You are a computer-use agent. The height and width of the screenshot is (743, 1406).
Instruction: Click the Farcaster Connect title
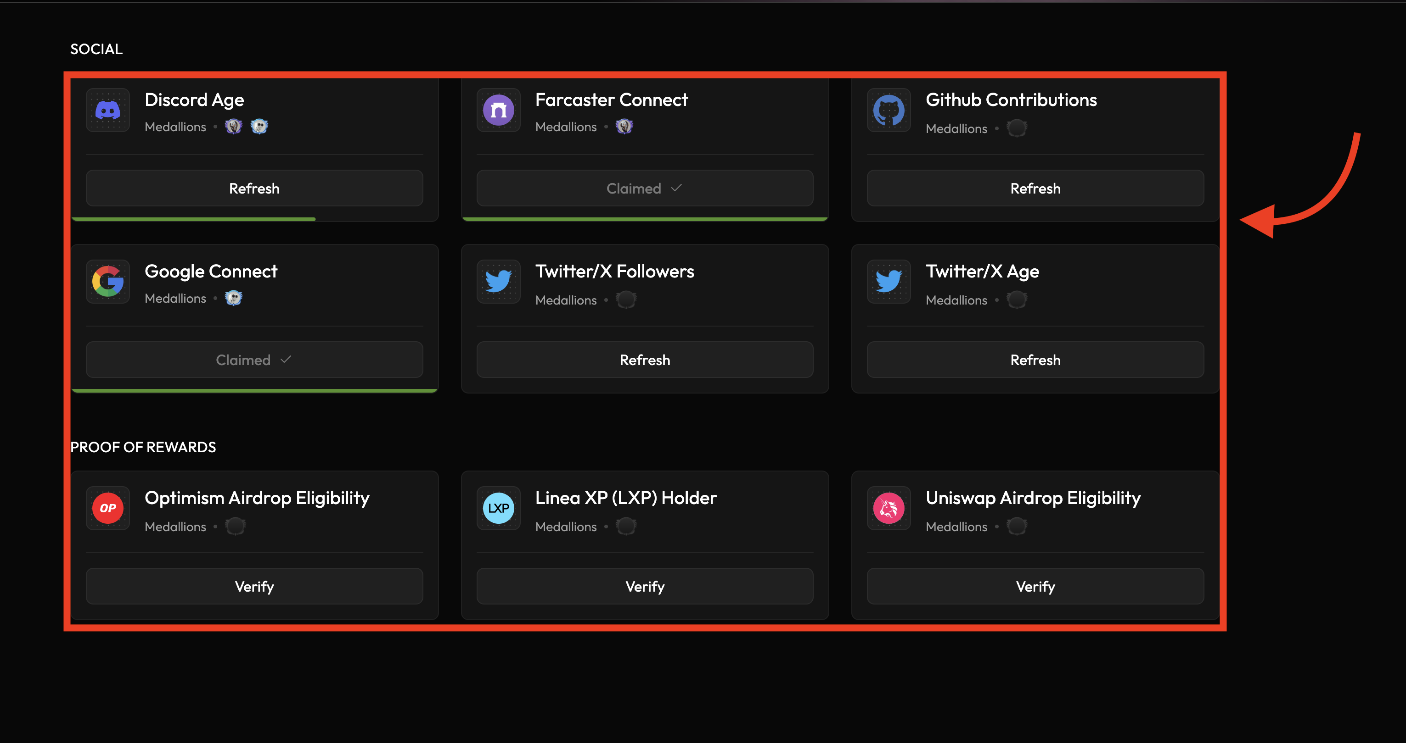click(x=611, y=100)
